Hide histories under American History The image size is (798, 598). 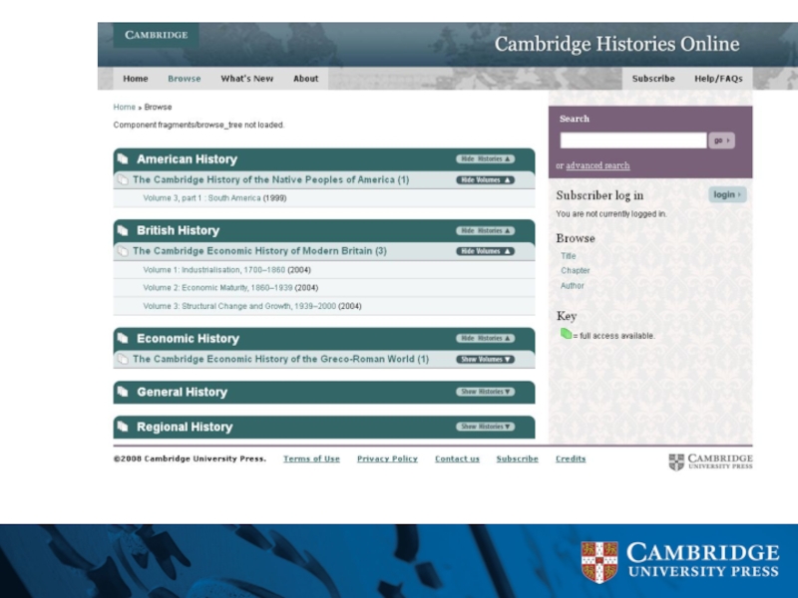click(485, 159)
